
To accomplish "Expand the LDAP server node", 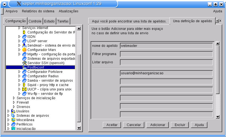I will coord(19,41).
